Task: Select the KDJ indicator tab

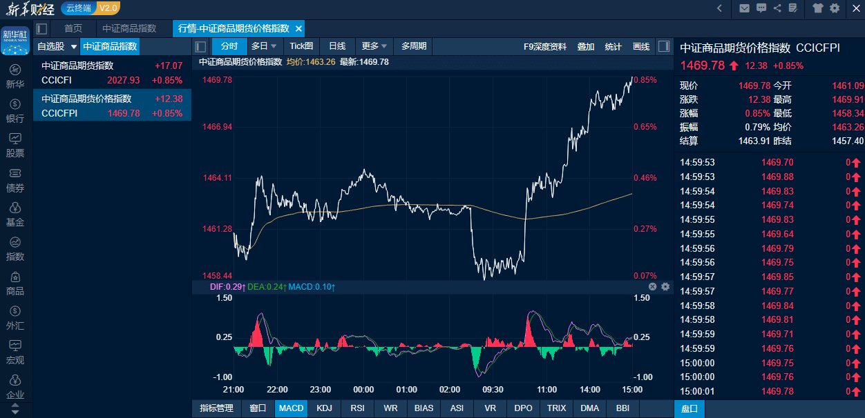Action: (x=324, y=408)
